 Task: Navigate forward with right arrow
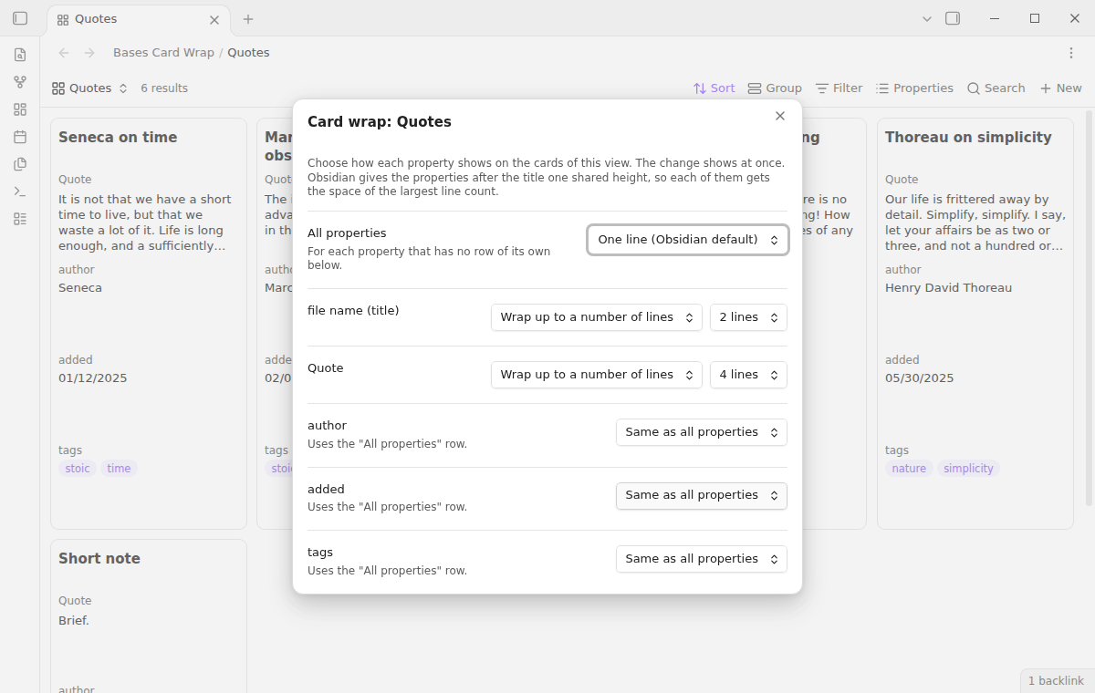tap(89, 53)
